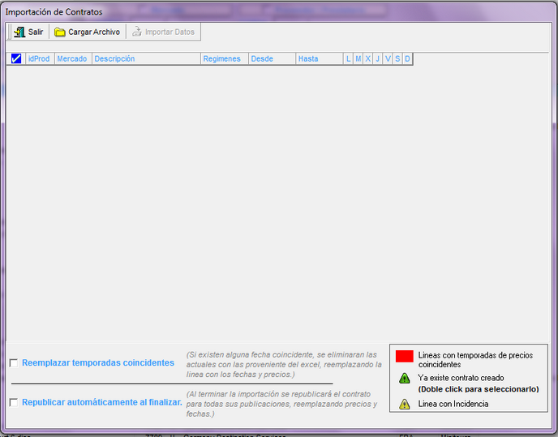
Task: Click the text 'Lineas con temporadas de precios coincidentes'
Action: 475,360
